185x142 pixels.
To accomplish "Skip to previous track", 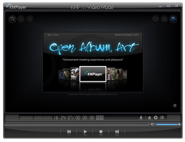I will point(69,132).
